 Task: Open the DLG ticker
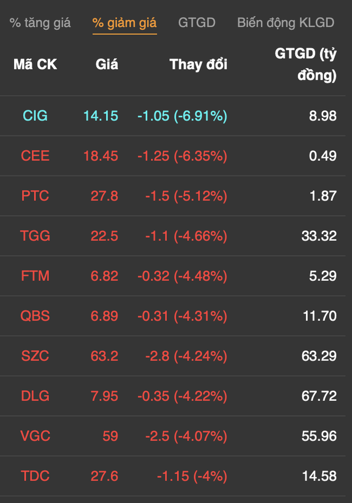pyautogui.click(x=35, y=396)
